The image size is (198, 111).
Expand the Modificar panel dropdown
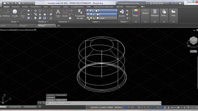point(43,22)
